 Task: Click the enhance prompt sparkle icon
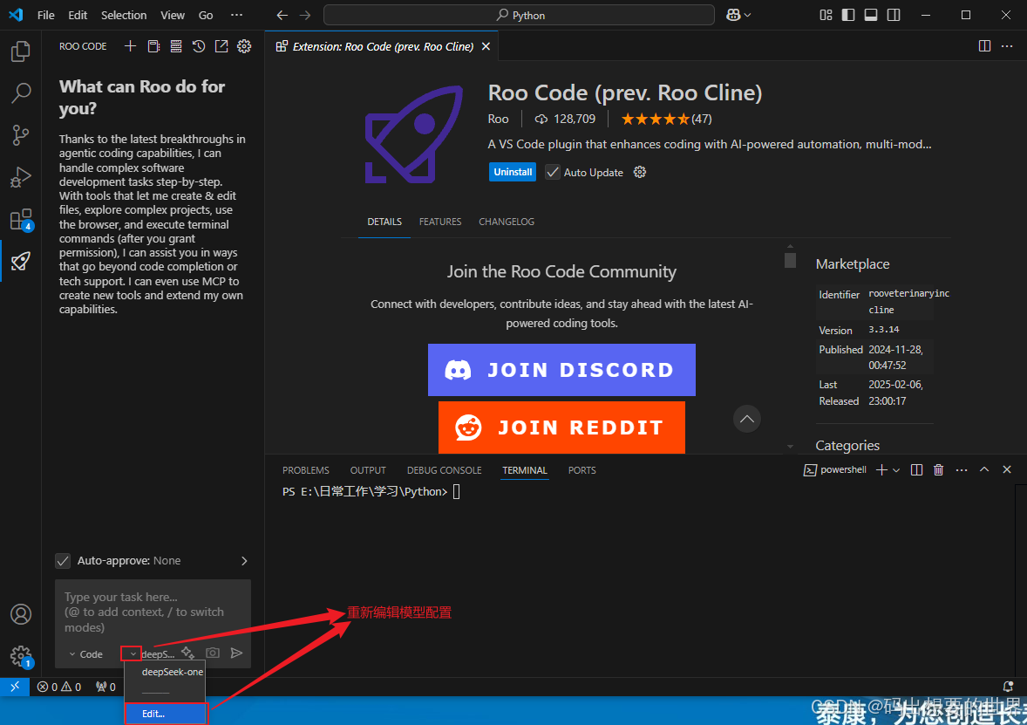coord(188,653)
